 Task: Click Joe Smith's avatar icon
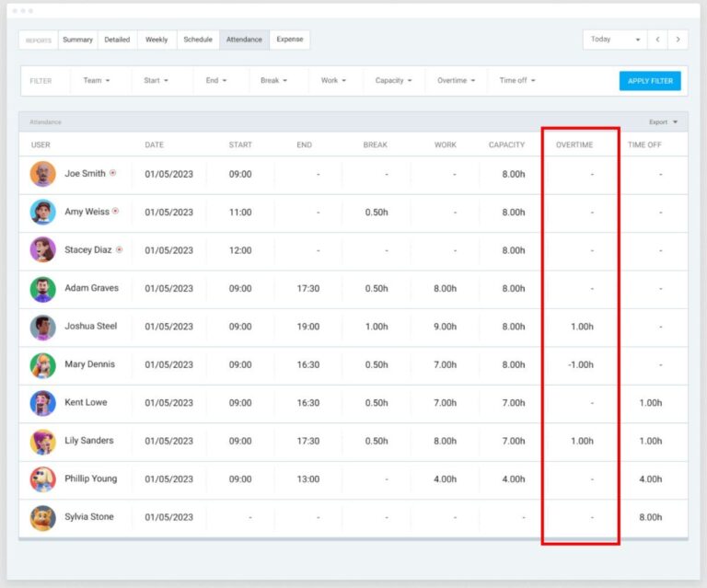[x=42, y=174]
